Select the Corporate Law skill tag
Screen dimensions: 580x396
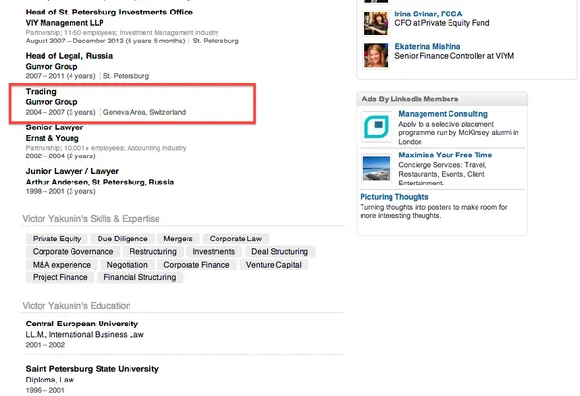(x=235, y=239)
